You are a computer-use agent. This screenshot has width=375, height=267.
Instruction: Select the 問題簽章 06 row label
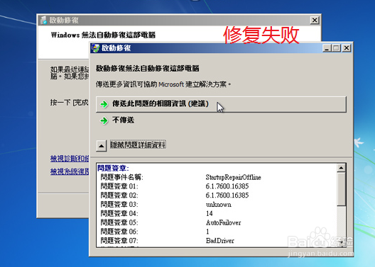coord(119,232)
